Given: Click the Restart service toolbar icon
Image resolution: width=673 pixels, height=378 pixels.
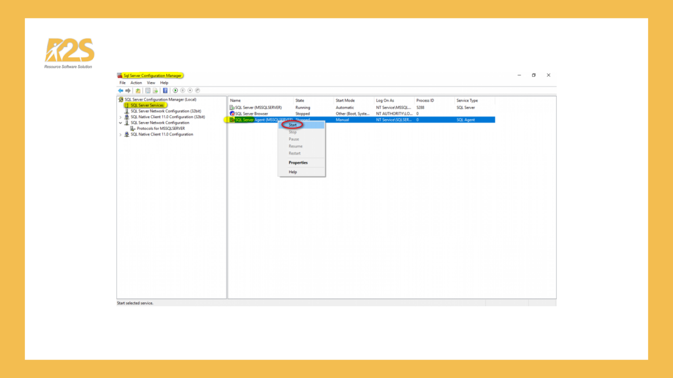Looking at the screenshot, I should point(197,90).
